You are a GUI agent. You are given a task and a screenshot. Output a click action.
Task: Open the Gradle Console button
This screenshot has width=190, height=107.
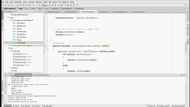pyautogui.click(x=163, y=106)
